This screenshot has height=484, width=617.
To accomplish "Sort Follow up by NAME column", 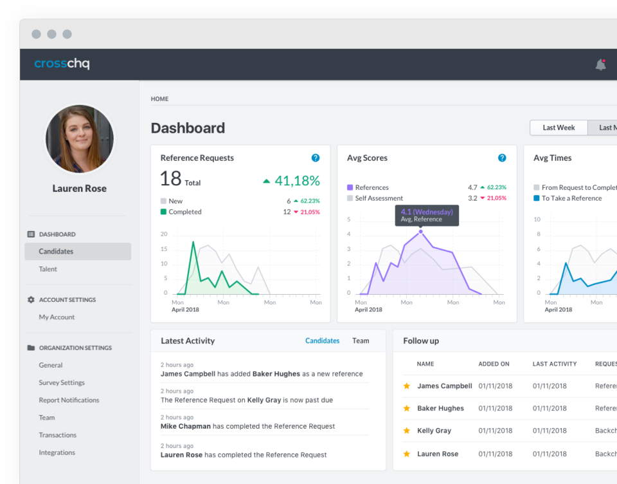I will (425, 364).
